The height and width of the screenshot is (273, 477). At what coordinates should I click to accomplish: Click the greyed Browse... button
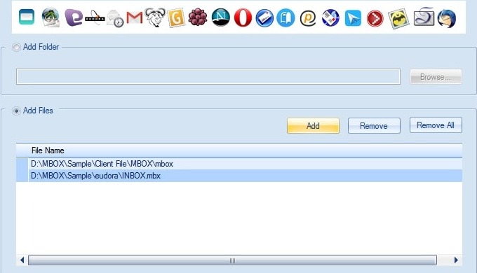tap(436, 77)
